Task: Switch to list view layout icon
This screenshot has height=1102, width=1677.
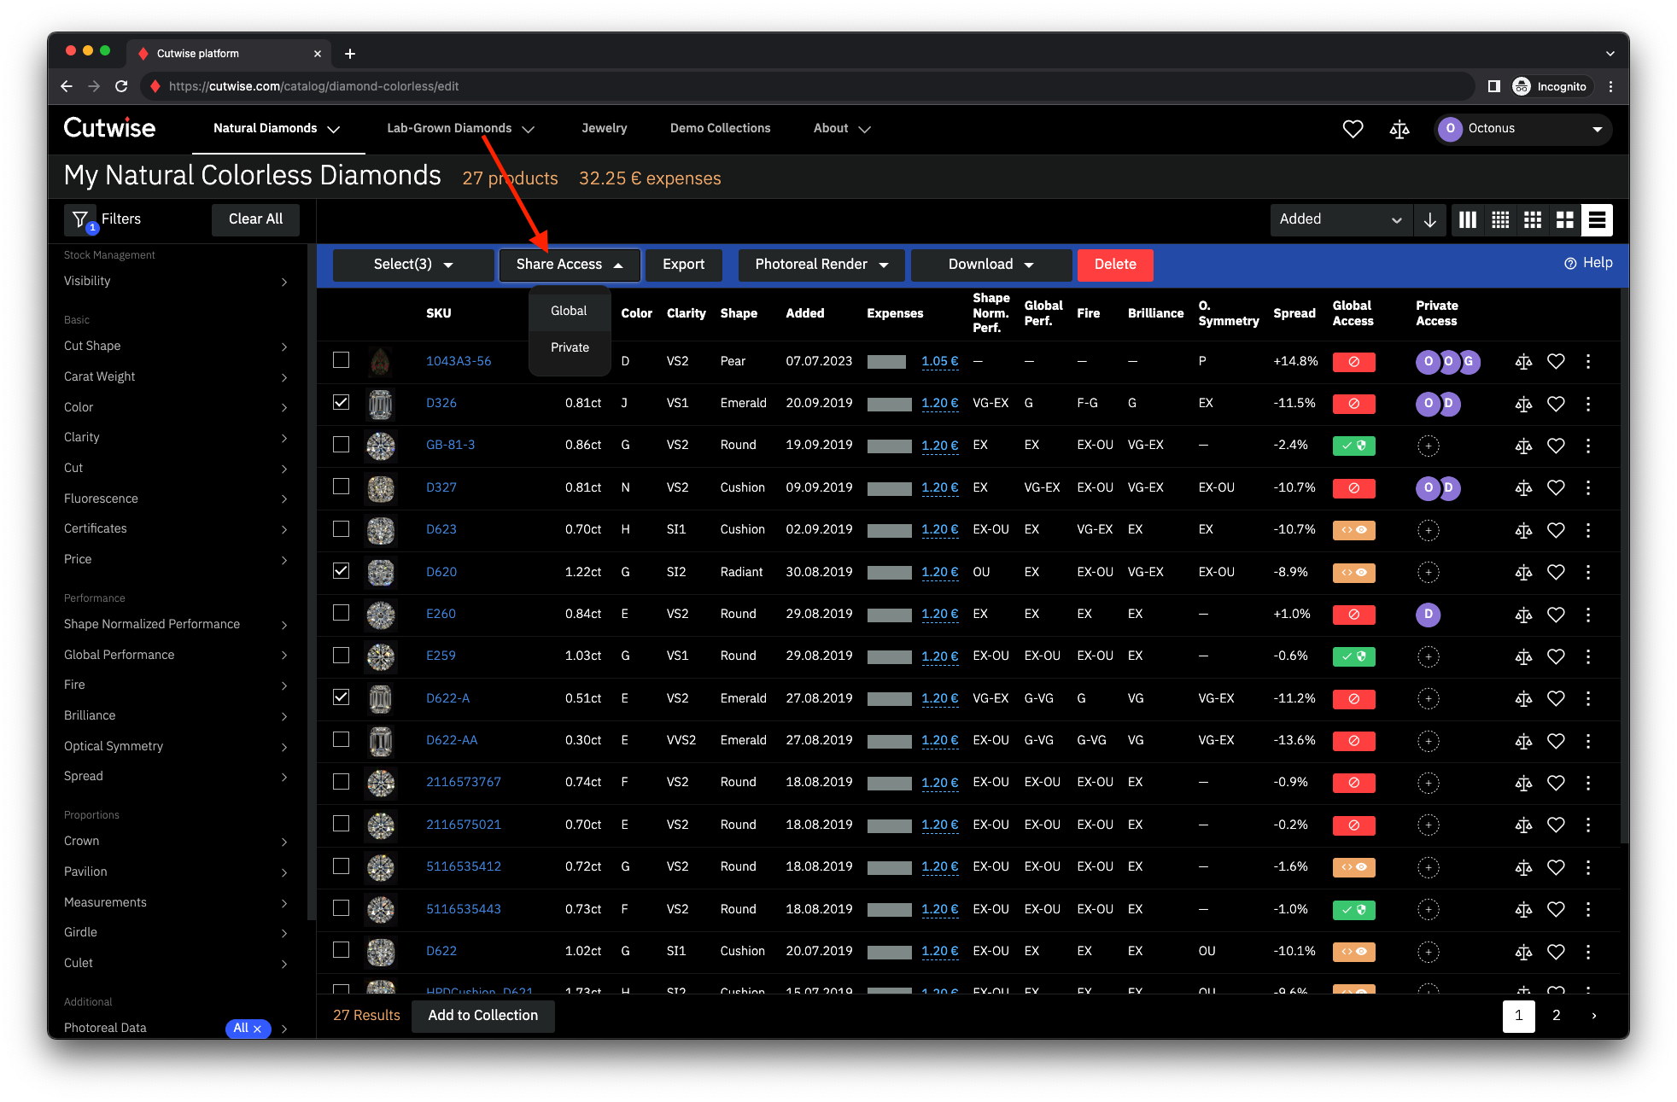Action: 1597,220
